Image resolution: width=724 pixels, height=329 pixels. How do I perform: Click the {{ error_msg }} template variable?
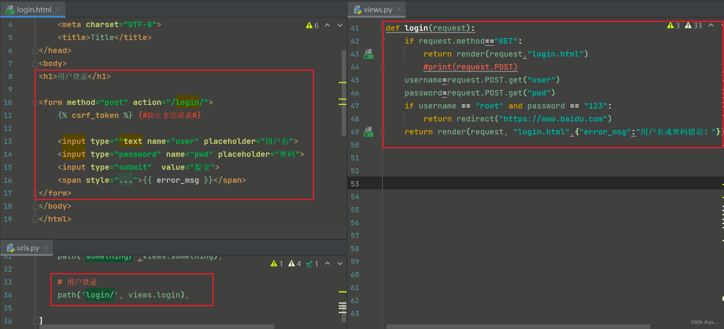point(178,180)
